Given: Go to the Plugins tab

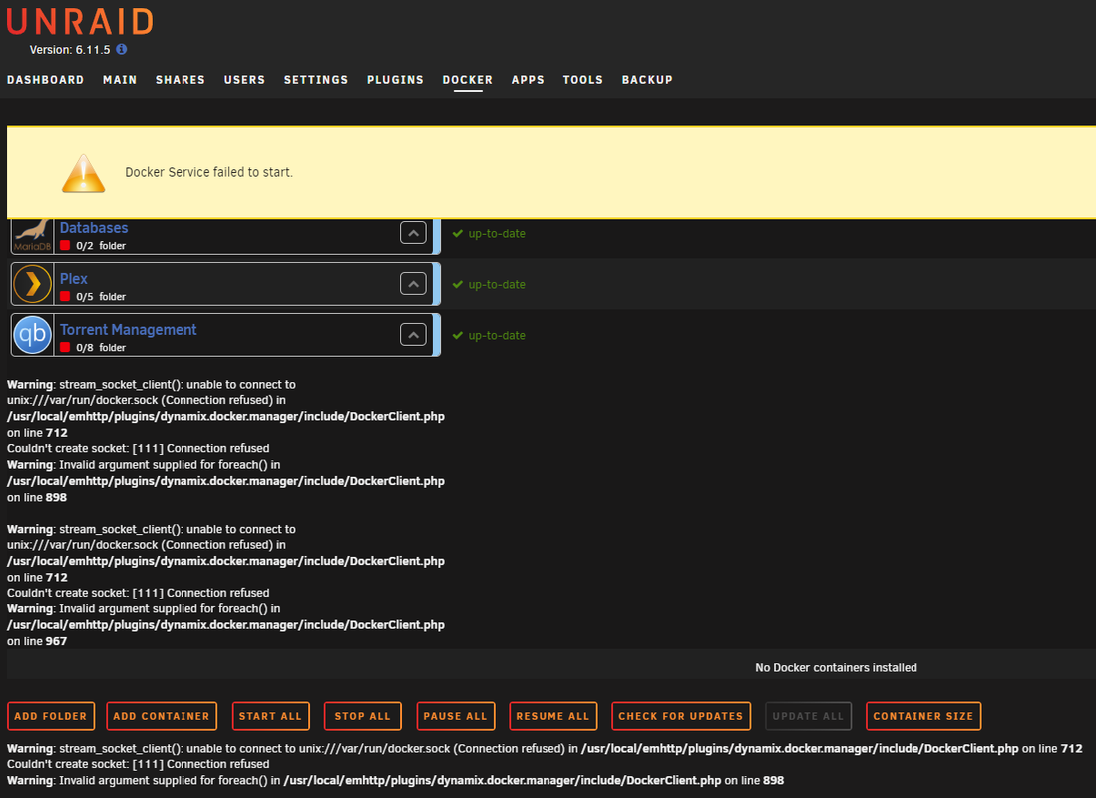Looking at the screenshot, I should point(396,80).
